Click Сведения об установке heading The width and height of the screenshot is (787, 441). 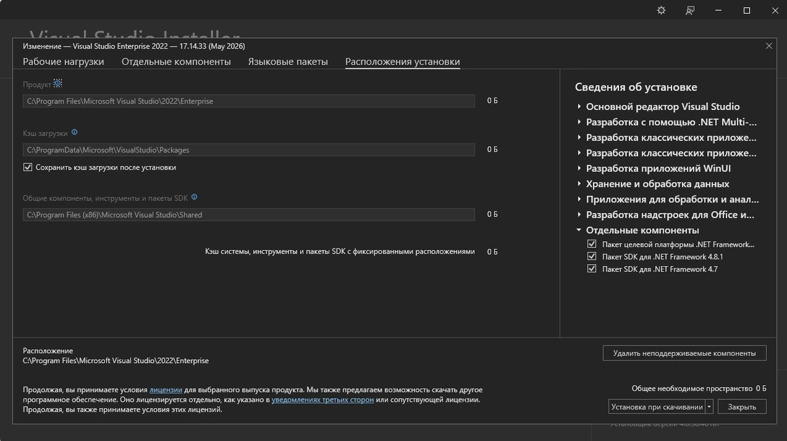(x=636, y=87)
